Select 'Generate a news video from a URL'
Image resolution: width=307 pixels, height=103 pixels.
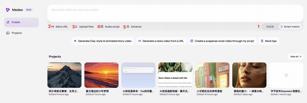[x=161, y=41]
